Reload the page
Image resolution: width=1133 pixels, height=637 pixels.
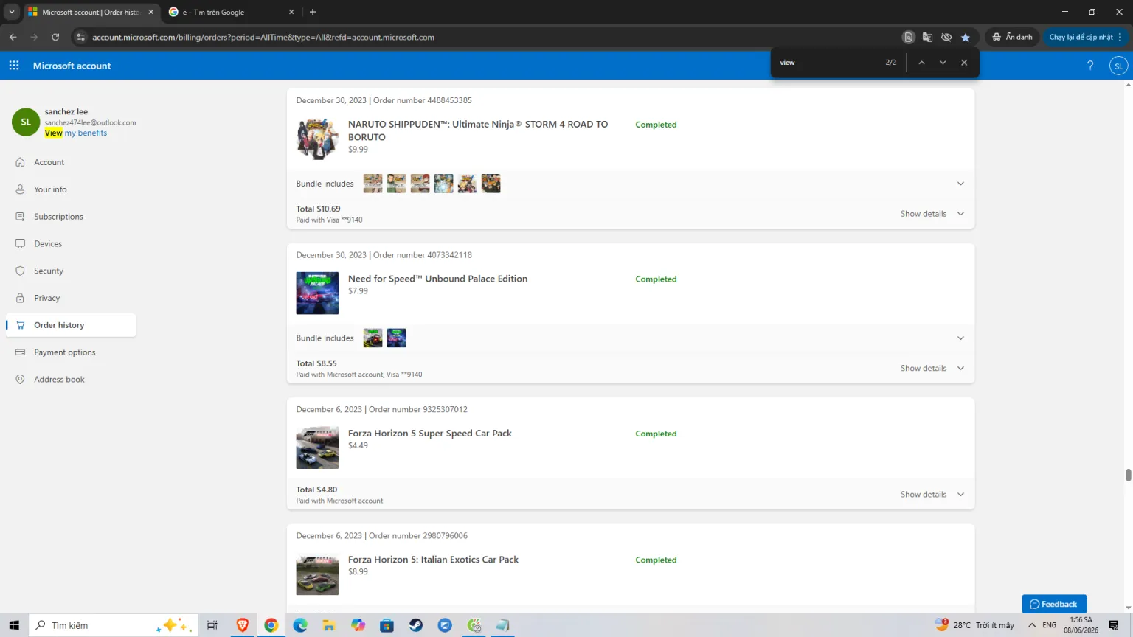[x=55, y=37]
